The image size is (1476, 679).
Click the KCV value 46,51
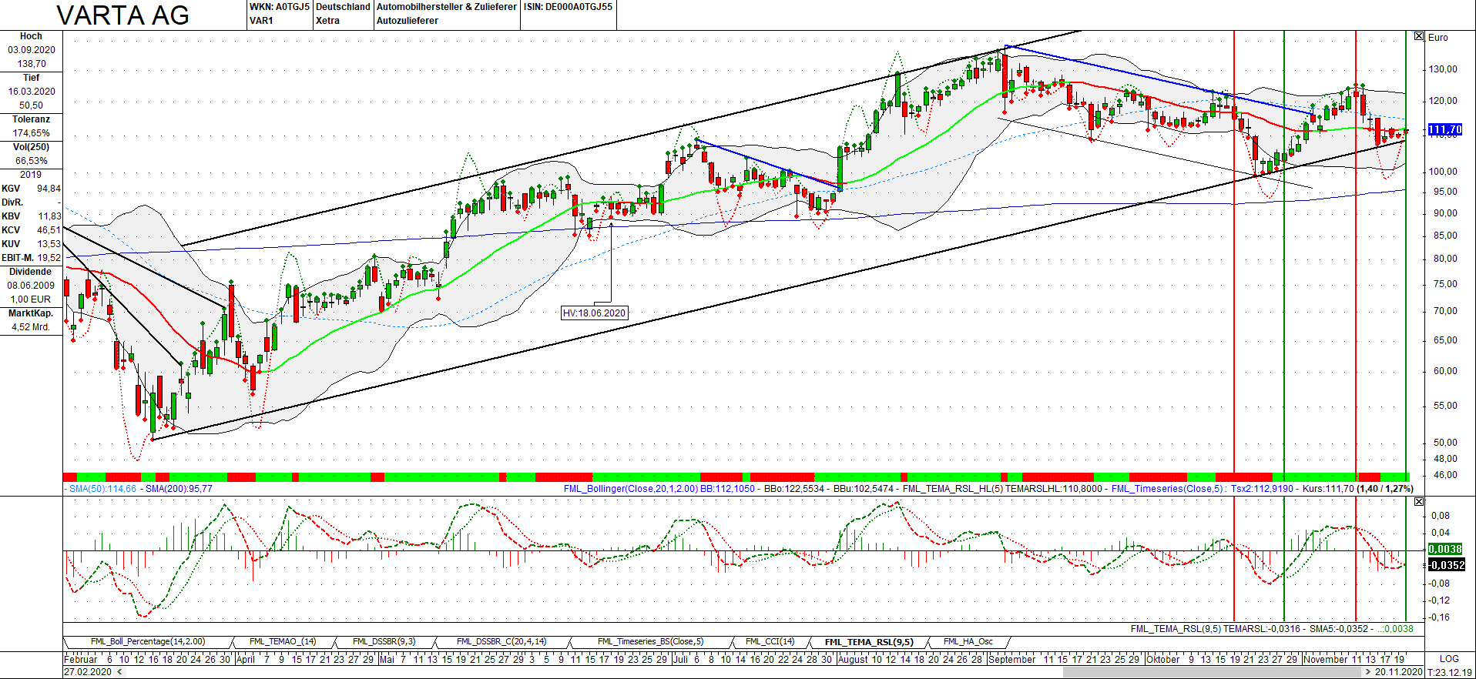tap(49, 230)
